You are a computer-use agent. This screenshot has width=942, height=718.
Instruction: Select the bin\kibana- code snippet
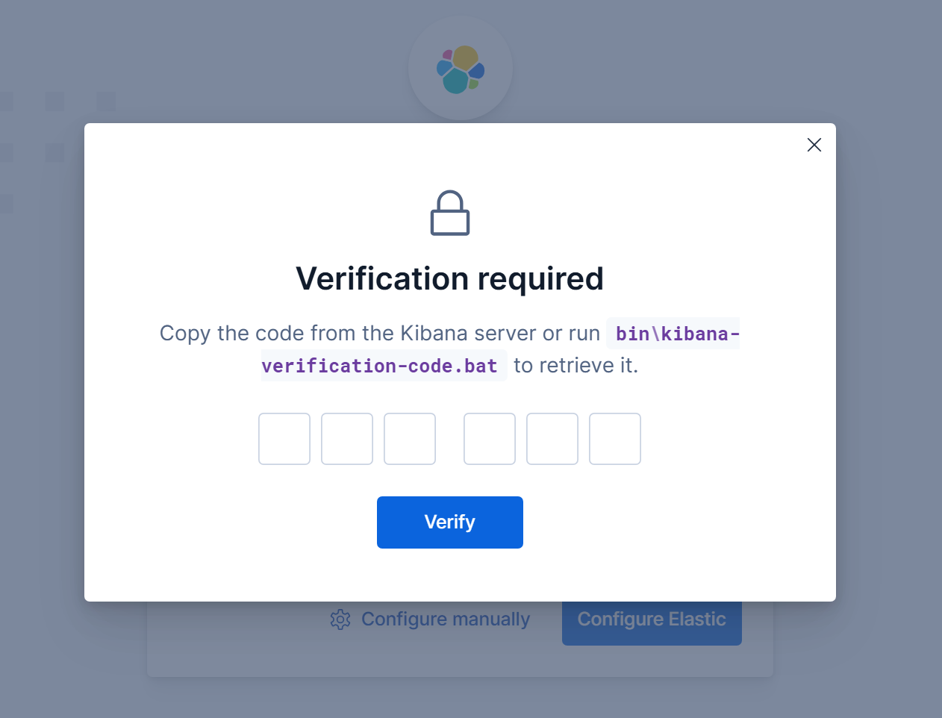click(x=673, y=334)
